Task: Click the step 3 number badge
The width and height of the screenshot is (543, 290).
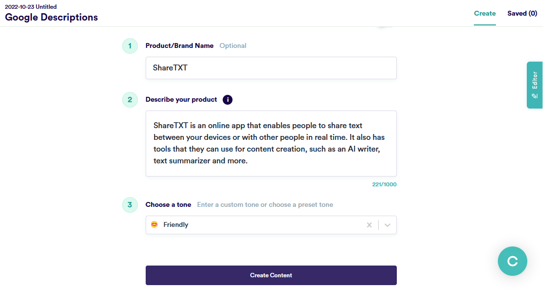Action: coord(130,205)
